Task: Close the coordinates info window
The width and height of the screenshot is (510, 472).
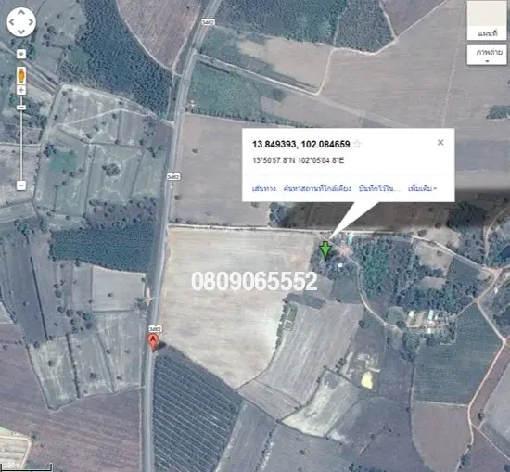Action: tap(440, 142)
